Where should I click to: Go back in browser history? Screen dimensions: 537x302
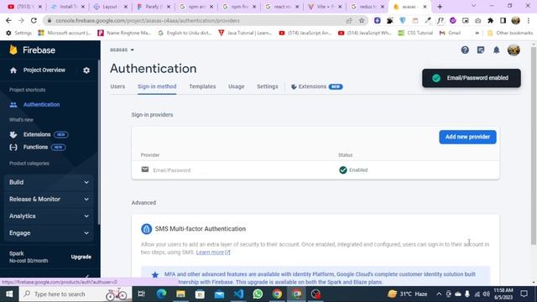8,20
